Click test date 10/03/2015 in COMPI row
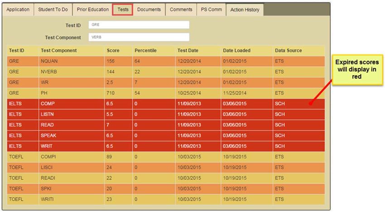 pos(198,157)
